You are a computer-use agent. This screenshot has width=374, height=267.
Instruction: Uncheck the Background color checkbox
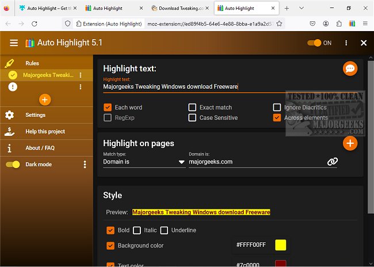[110, 246]
